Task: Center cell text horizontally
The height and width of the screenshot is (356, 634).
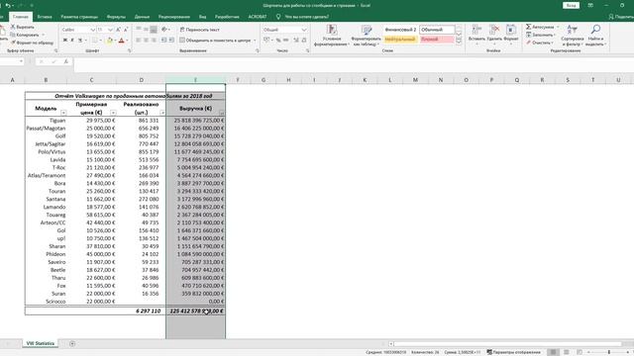Action: pyautogui.click(x=146, y=40)
